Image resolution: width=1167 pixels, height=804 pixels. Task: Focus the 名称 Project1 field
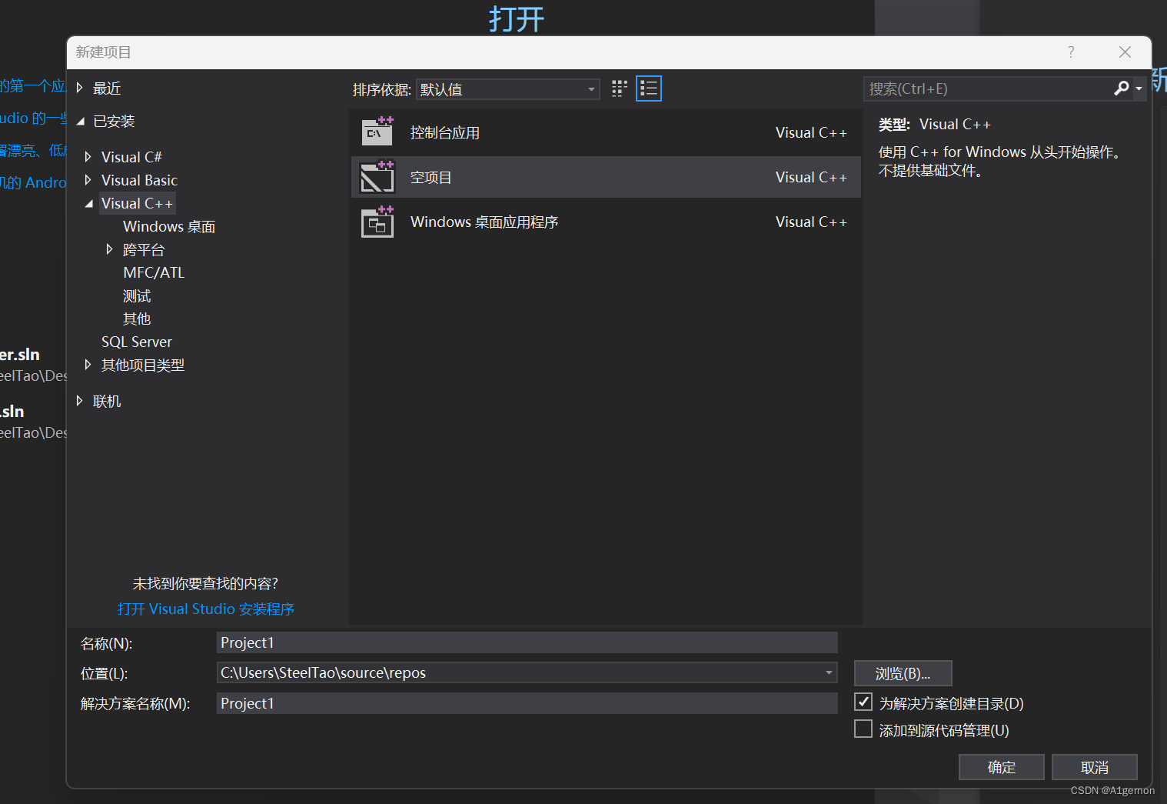point(527,642)
